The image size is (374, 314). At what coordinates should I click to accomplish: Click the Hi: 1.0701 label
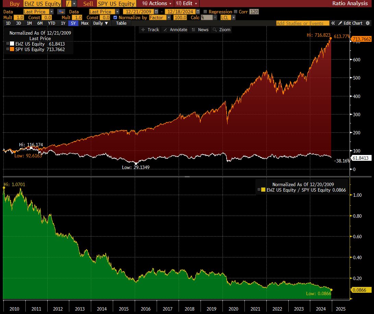point(14,184)
